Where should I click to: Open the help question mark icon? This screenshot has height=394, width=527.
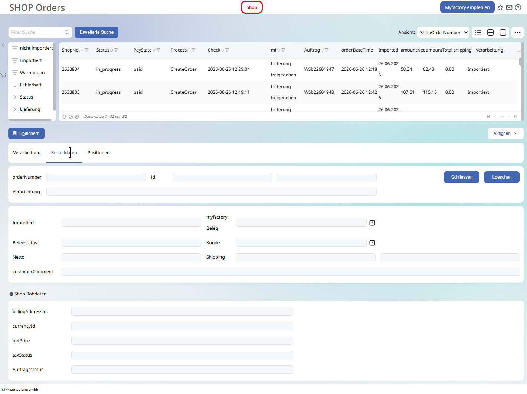[x=518, y=7]
